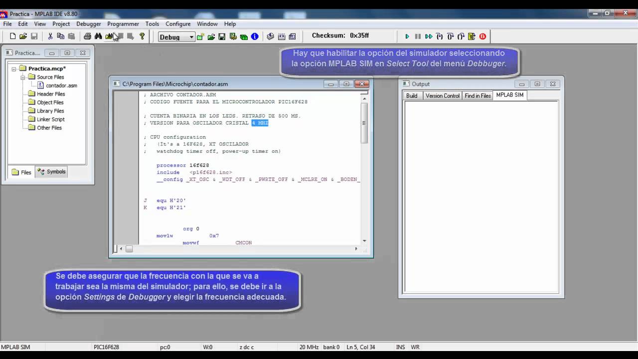The height and width of the screenshot is (359, 638).
Task: Switch to the Version Control output tab
Action: coord(442,96)
